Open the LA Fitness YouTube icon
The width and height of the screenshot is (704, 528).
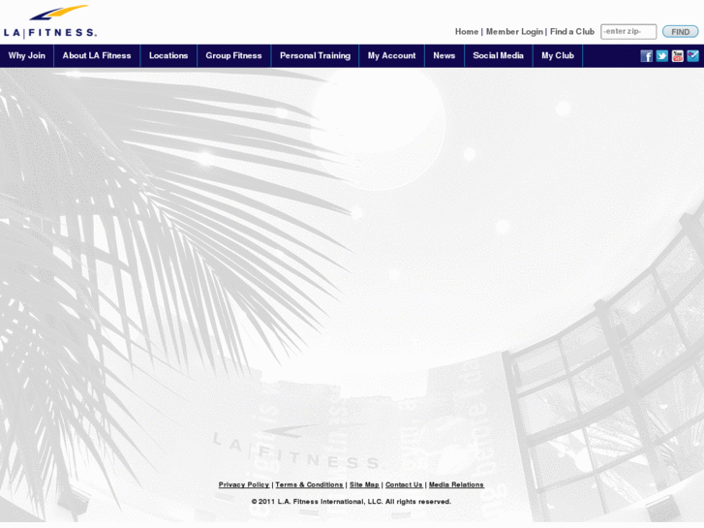[678, 56]
